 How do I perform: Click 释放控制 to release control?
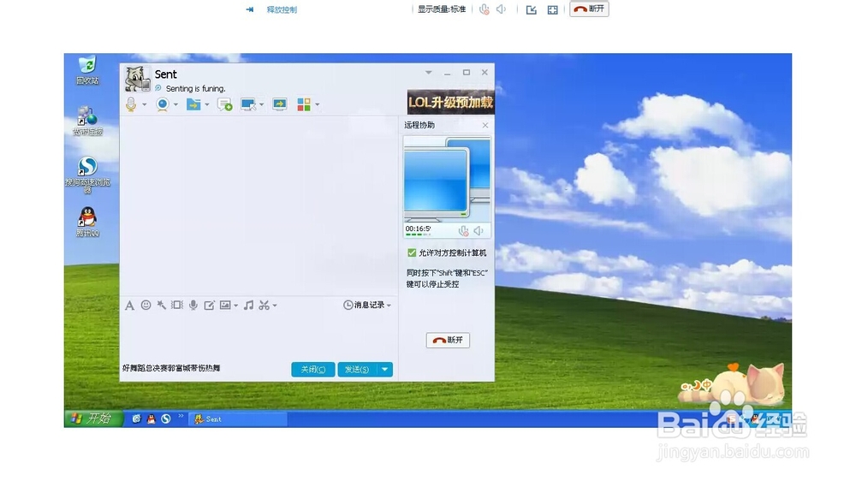[x=282, y=9]
